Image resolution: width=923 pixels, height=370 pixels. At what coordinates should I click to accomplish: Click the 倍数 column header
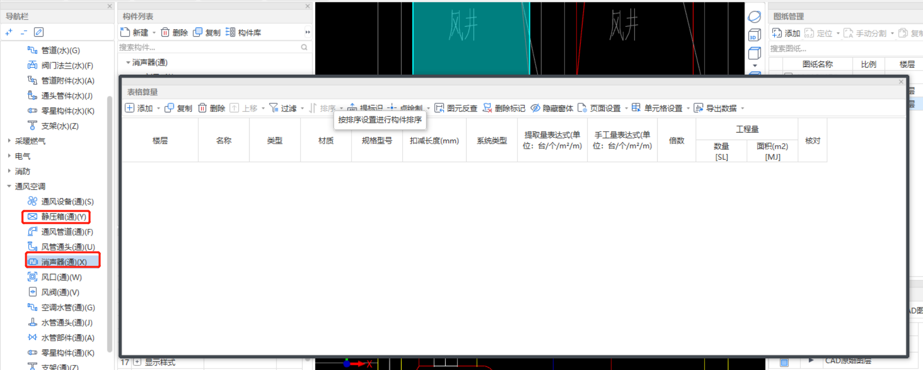pos(676,141)
